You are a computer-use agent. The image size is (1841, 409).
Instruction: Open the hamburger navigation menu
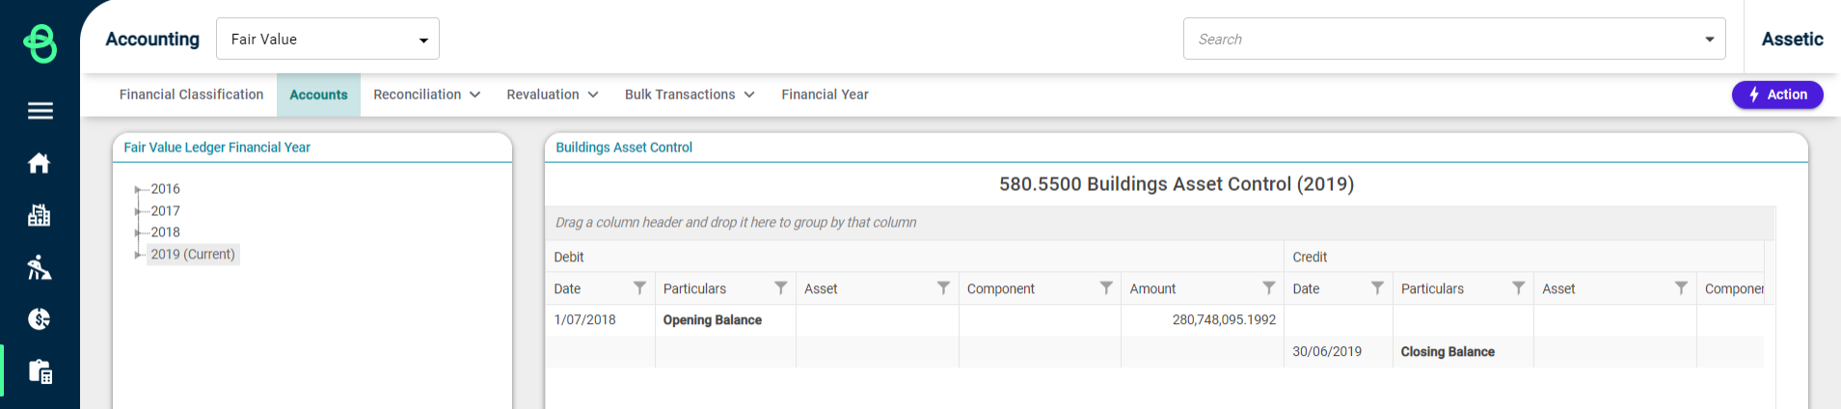(x=40, y=111)
